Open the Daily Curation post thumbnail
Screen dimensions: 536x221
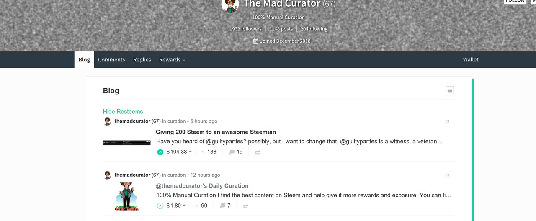click(x=126, y=196)
